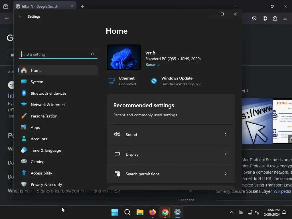
Task: Open File Explorer from taskbar
Action: [140, 212]
